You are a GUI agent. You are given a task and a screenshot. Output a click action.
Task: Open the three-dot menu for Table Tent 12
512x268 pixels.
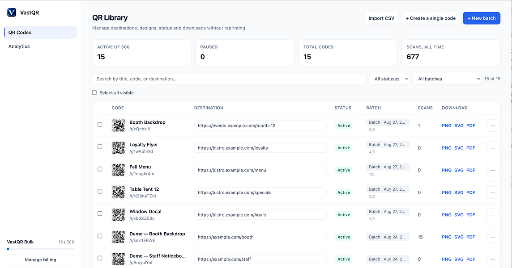(x=493, y=193)
